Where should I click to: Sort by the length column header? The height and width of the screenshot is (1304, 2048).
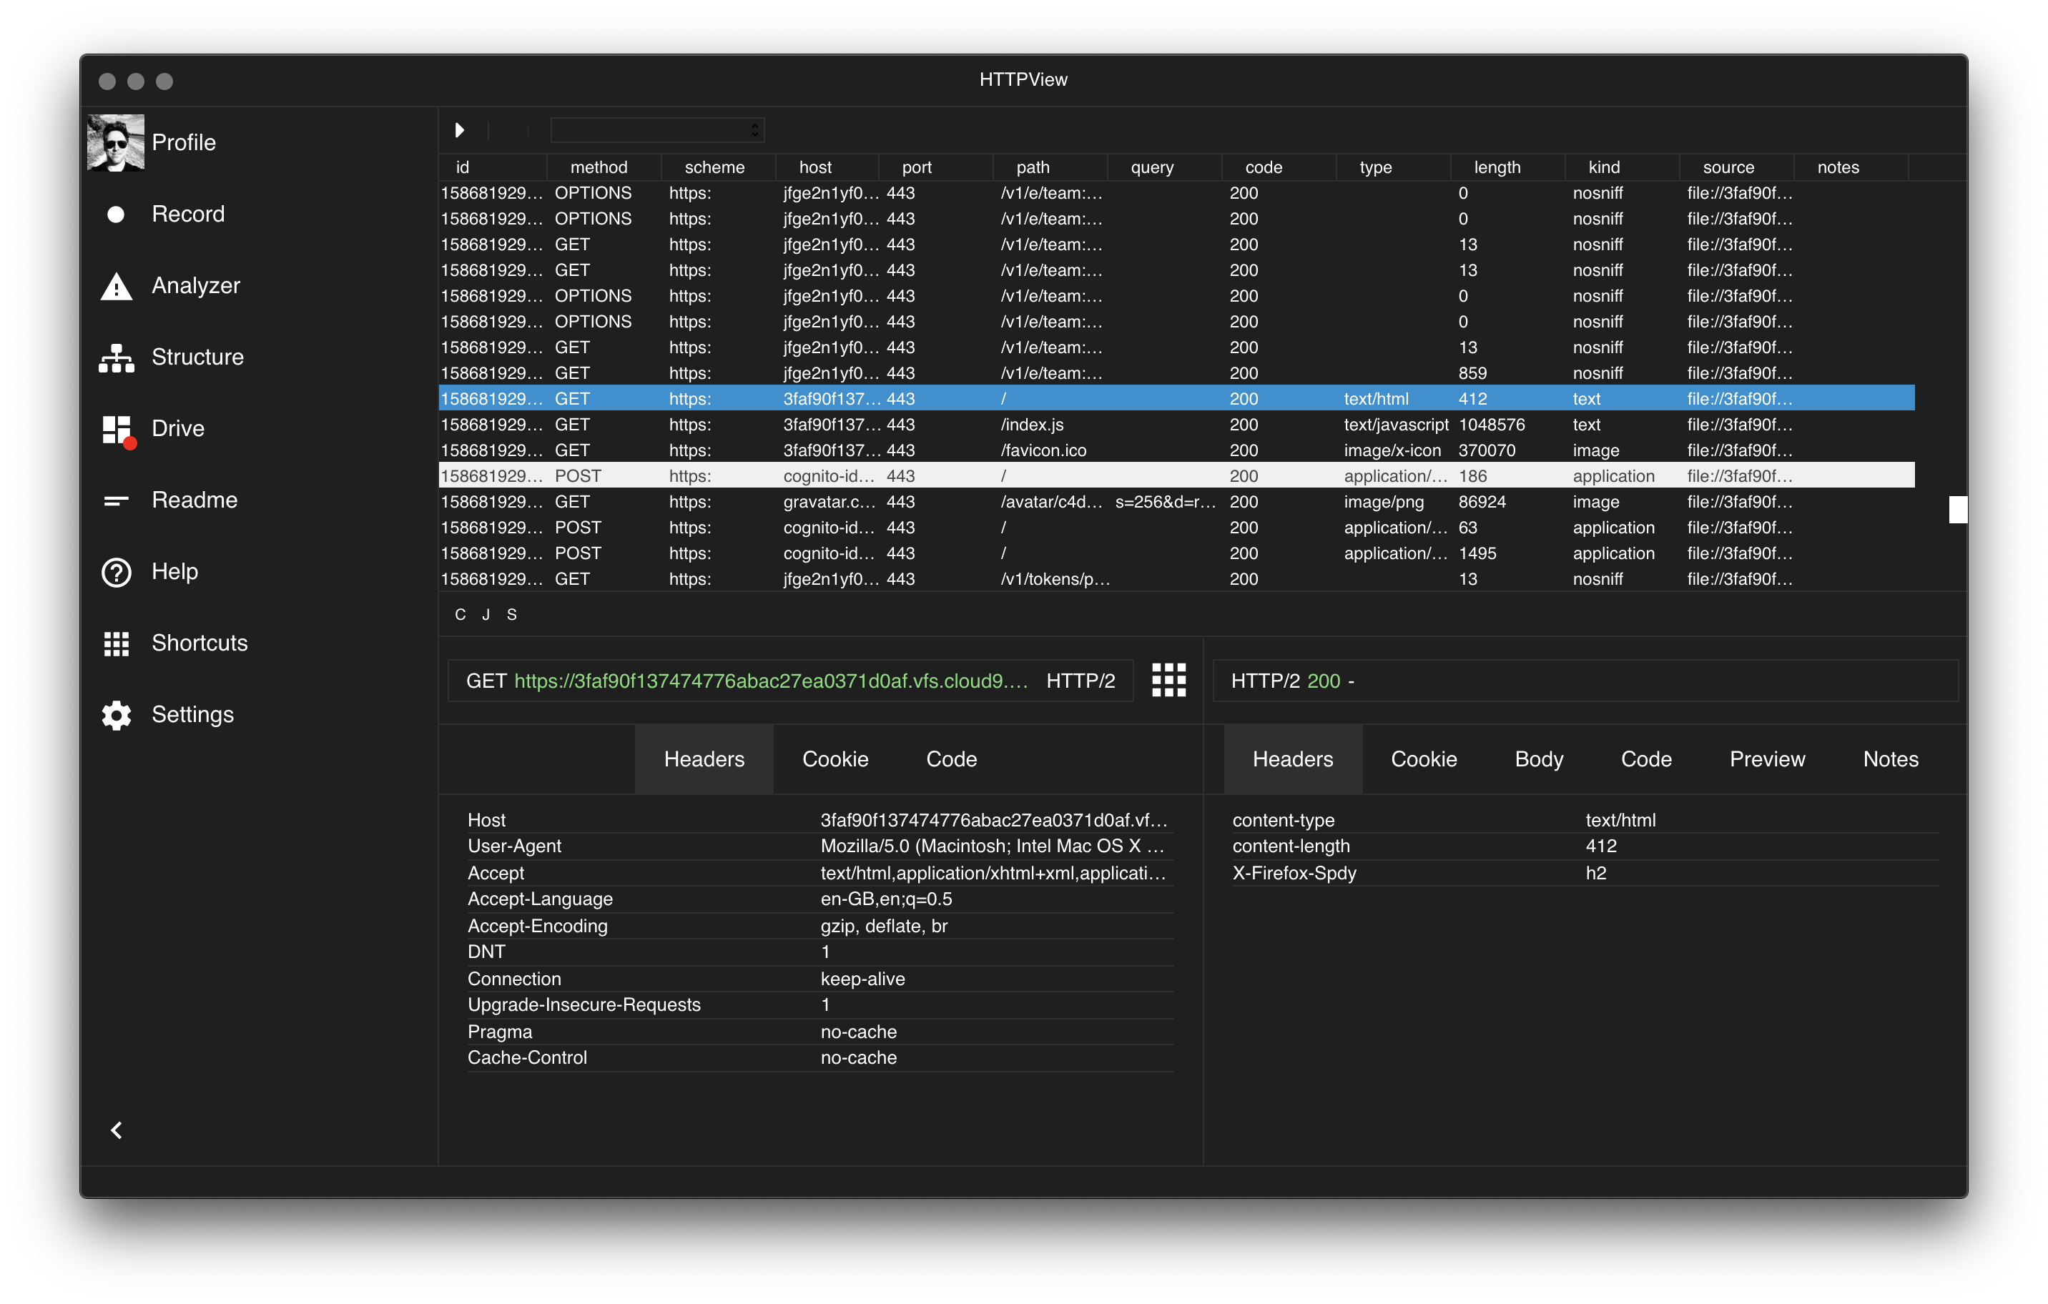pos(1508,167)
